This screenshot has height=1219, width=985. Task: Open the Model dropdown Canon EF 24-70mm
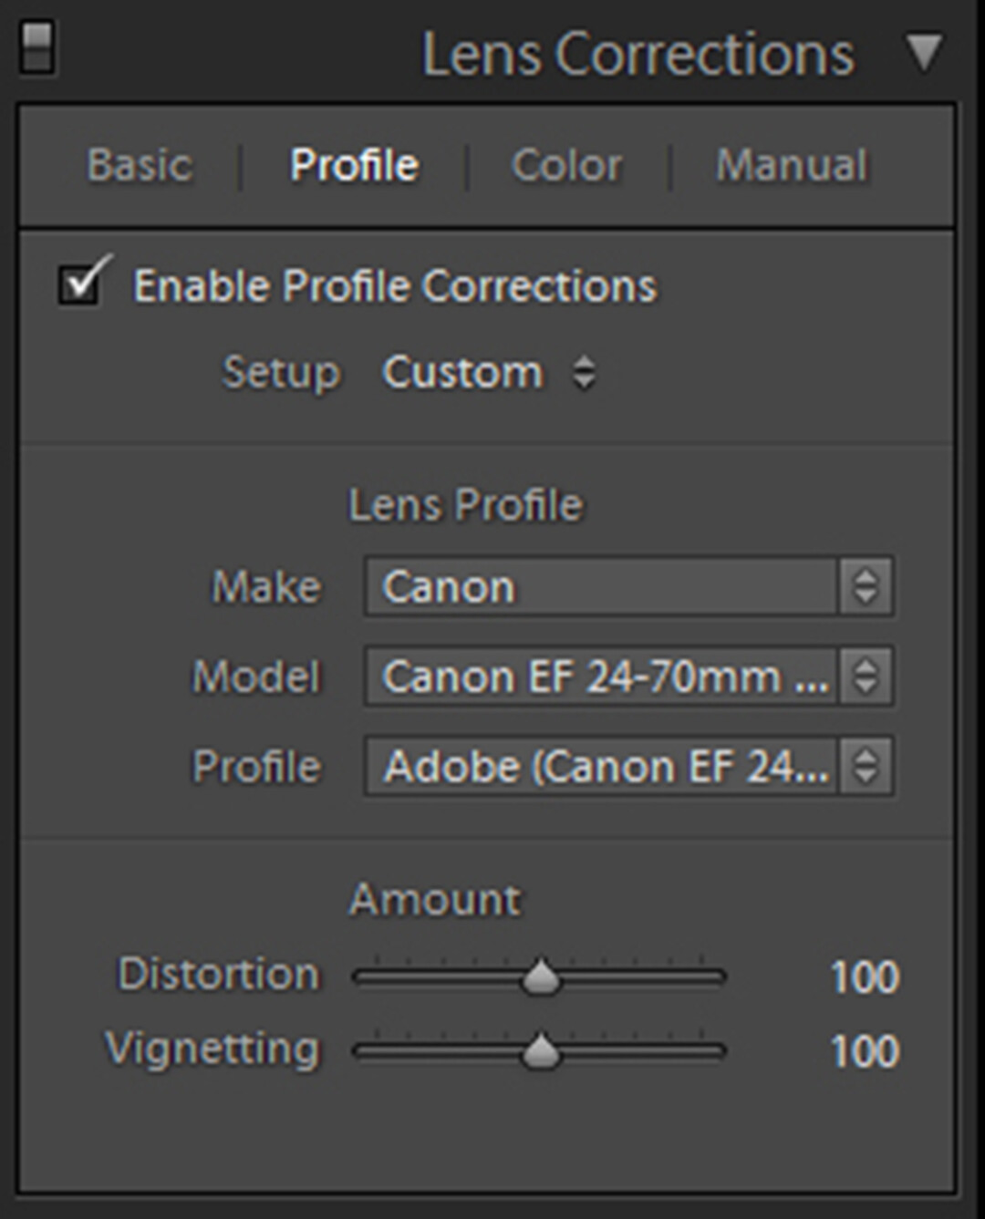pyautogui.click(x=628, y=677)
